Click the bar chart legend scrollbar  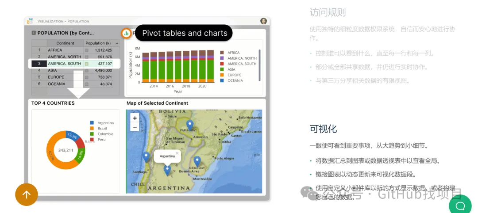pyautogui.click(x=259, y=65)
